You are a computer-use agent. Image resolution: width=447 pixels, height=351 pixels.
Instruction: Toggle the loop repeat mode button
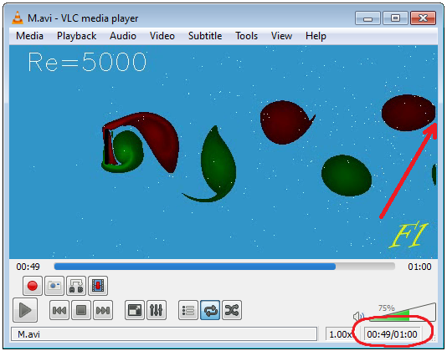coord(210,310)
